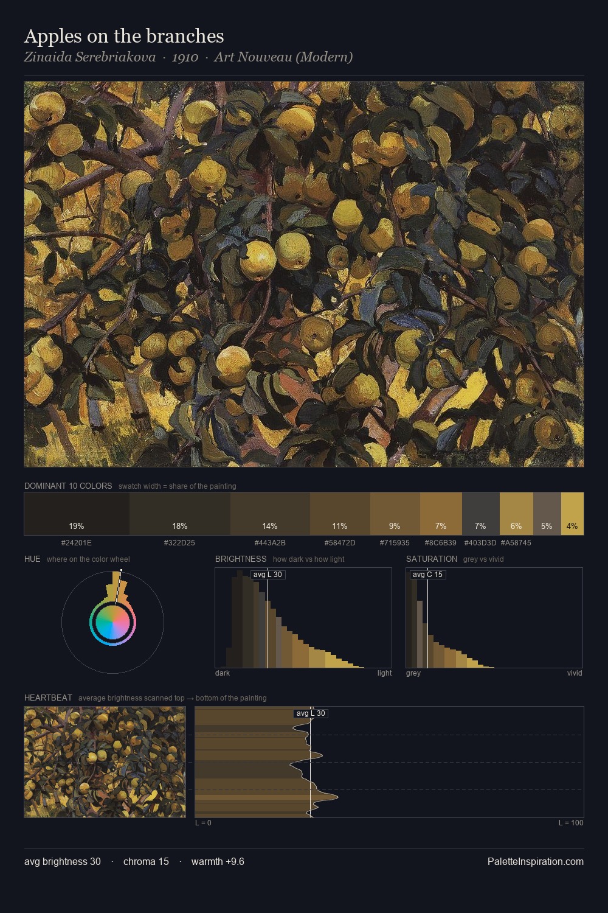Choose the 7% grey swatch above #403D3D
The image size is (608, 913).
pos(480,514)
